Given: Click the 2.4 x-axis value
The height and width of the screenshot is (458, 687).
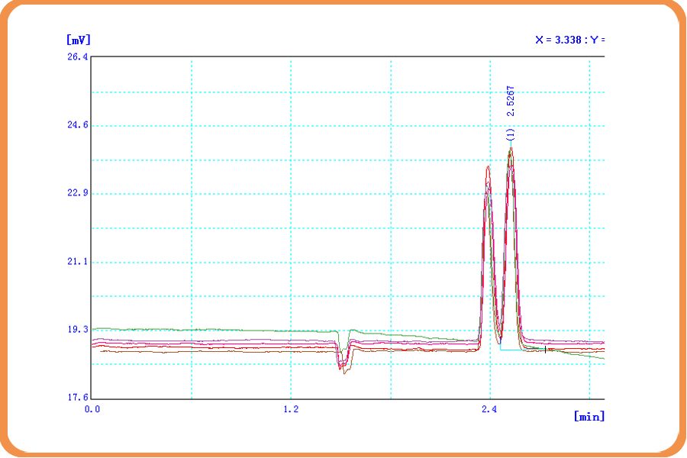Looking at the screenshot, I should click(x=489, y=409).
